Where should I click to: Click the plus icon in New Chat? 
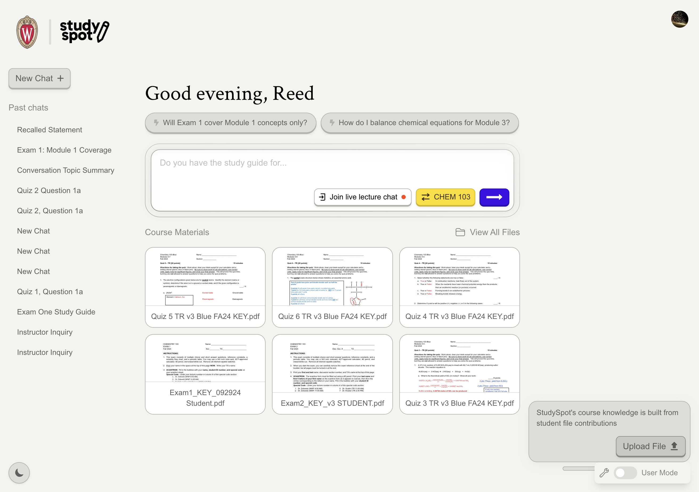(60, 78)
